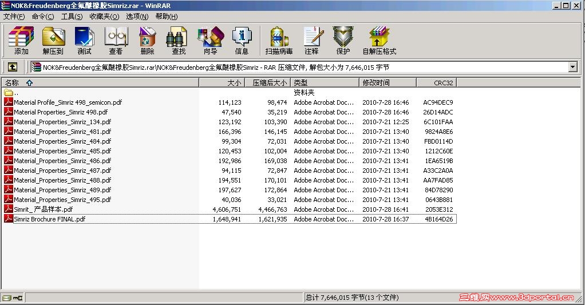This screenshot has width=585, height=305.
Task: Click the 自解压格式 (SFX) toolbar icon
Action: click(380, 40)
